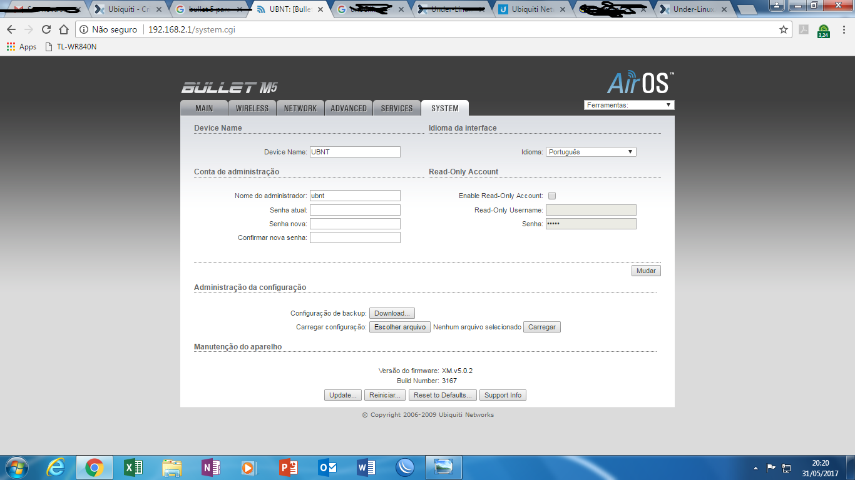The image size is (855, 480).
Task: Switch to the Ubiquiti Net browser tab
Action: click(x=533, y=9)
